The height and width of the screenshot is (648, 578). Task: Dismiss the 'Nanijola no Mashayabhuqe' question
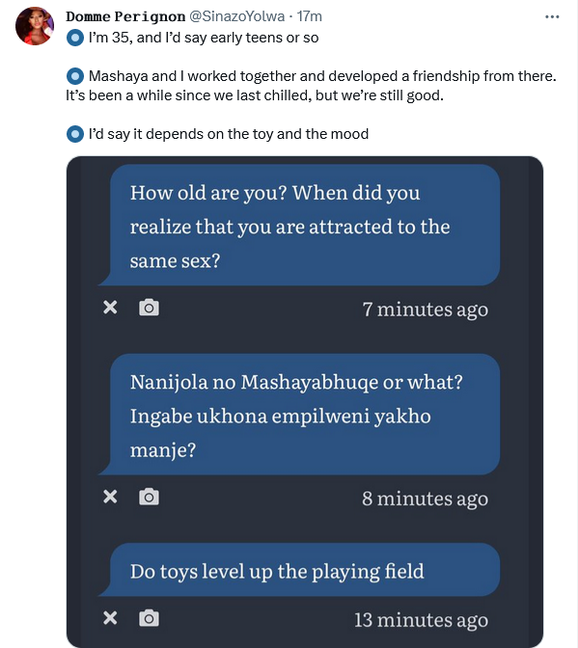pos(110,497)
